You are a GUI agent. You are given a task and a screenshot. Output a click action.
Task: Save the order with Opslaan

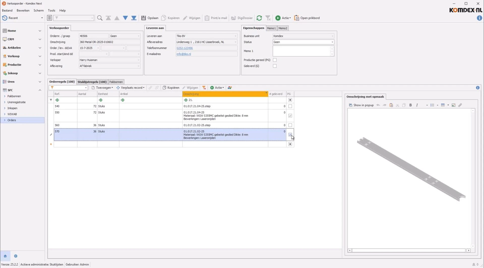[x=150, y=18]
